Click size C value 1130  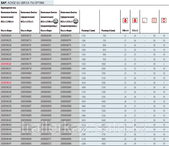83,36
